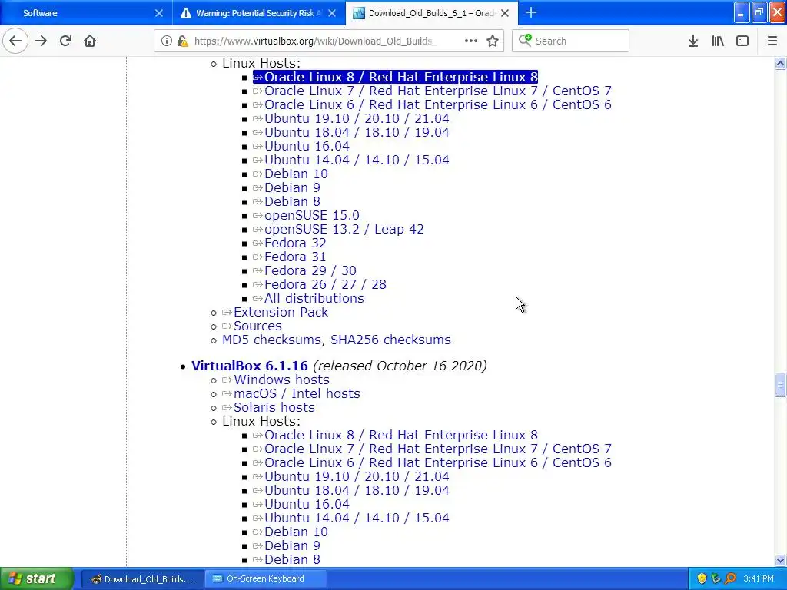Click the magnifier tray icon
Screen dimensions: 787x590
point(730,579)
